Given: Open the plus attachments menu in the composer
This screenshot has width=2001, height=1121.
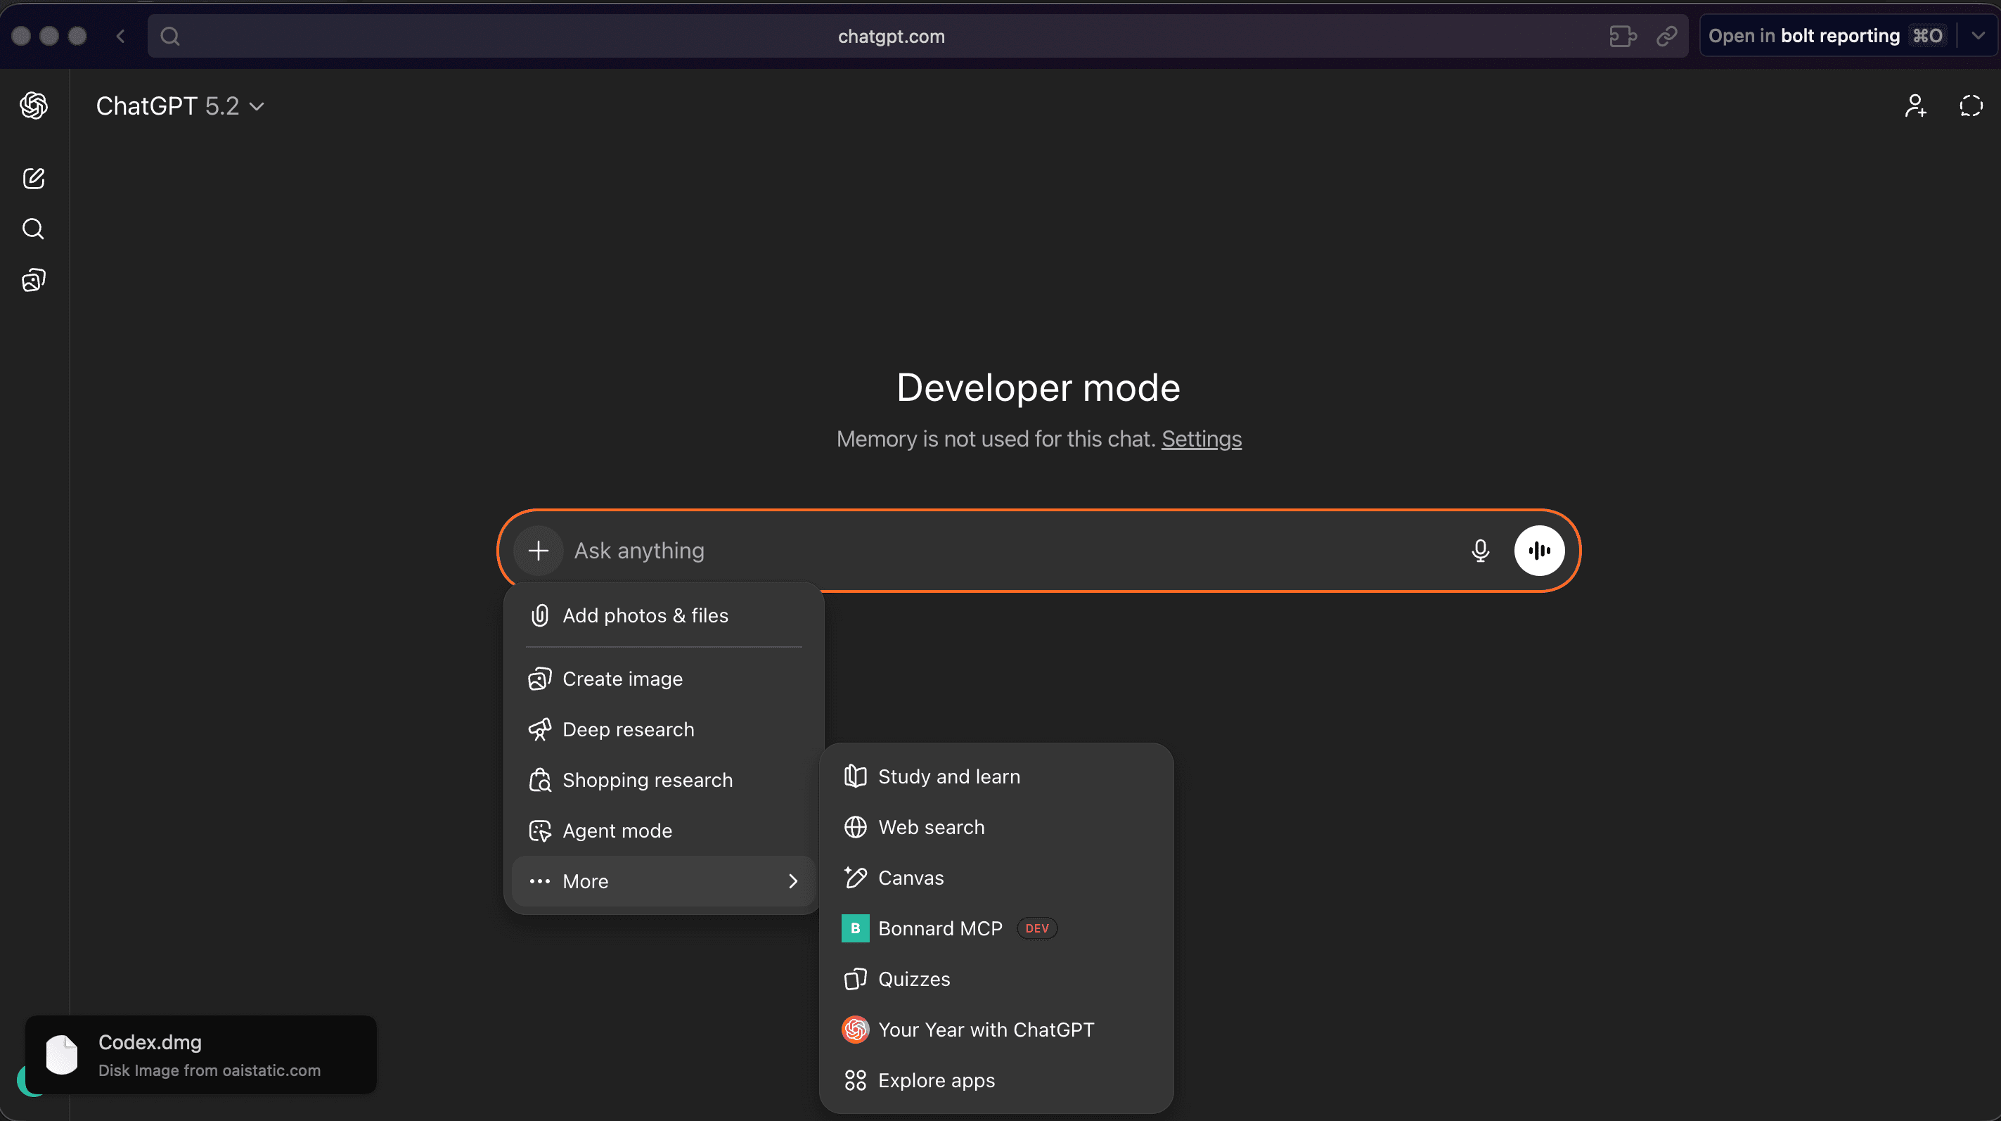Looking at the screenshot, I should [x=539, y=550].
